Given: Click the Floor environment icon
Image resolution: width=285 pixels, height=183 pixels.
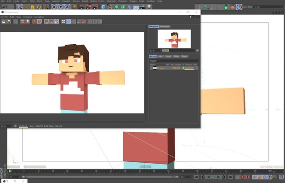Looking at the screenshot, I should click(136, 7).
